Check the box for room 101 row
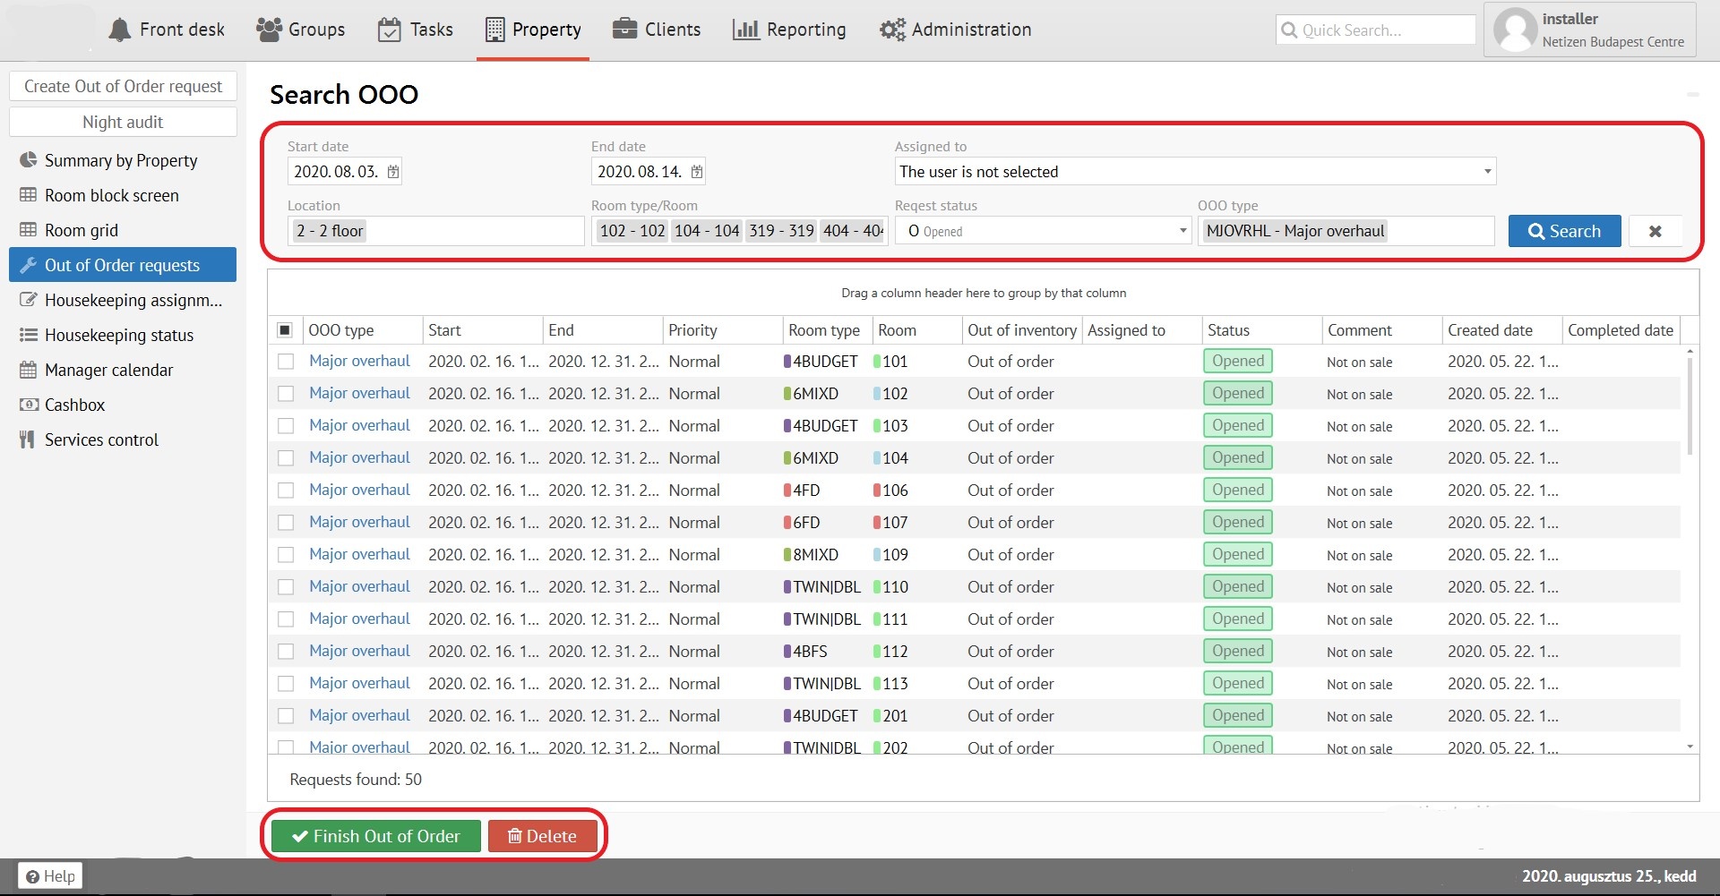 tap(286, 362)
